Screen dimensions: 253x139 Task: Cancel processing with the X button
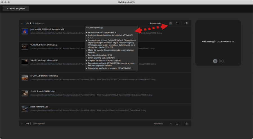(221, 61)
